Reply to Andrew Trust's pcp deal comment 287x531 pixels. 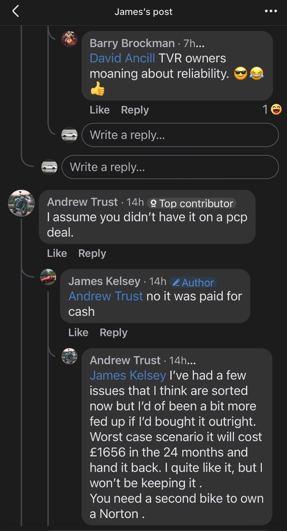click(92, 253)
